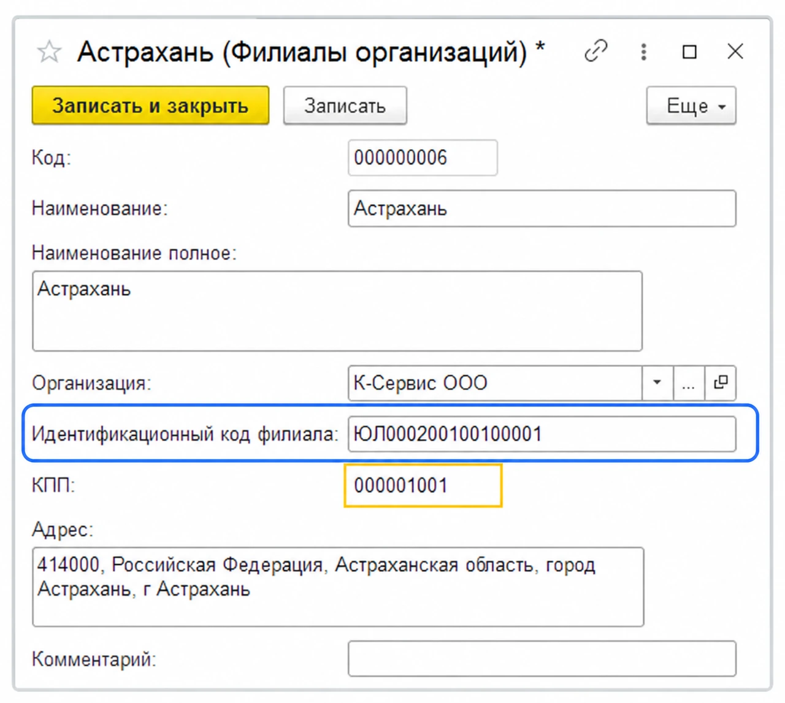
Task: Click the Комментарий: label
Action: point(94,659)
